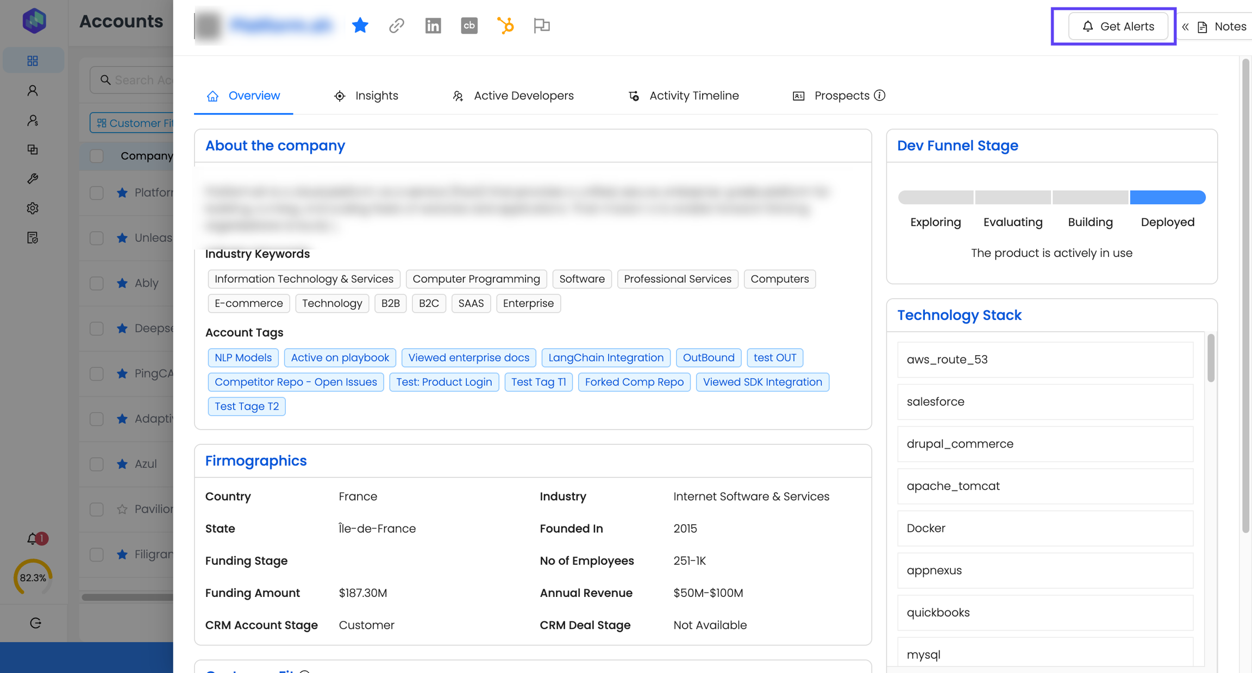
Task: Check the Azul row checkbox
Action: (97, 464)
